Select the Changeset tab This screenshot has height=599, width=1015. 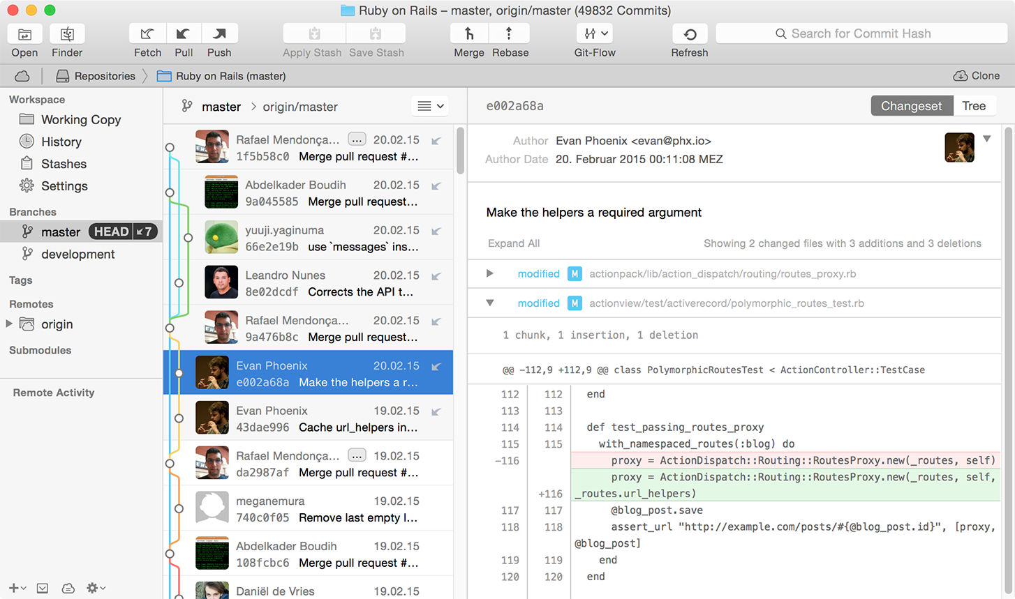[912, 105]
